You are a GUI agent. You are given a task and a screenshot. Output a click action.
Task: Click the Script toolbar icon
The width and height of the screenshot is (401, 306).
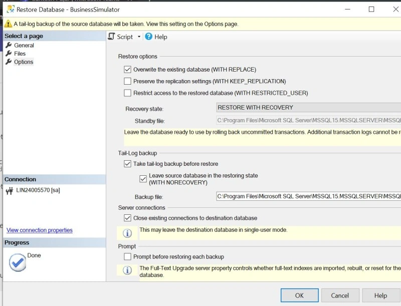click(111, 37)
